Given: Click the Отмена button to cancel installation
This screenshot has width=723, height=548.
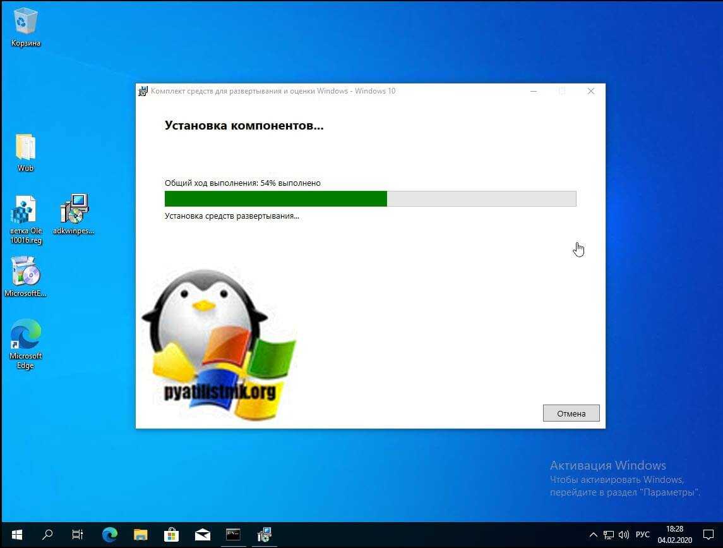Looking at the screenshot, I should [x=571, y=413].
